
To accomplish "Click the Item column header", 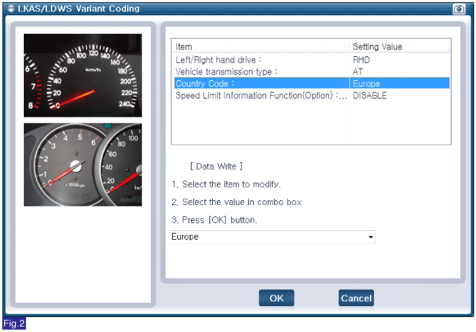I will click(260, 47).
